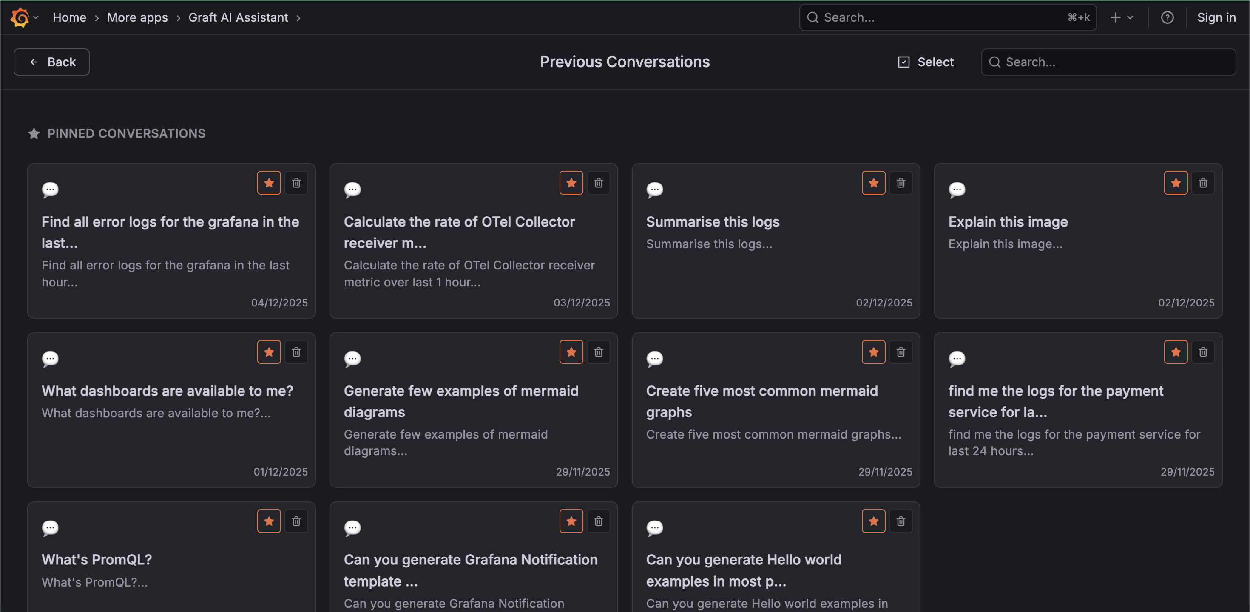Viewport: 1250px width, 612px height.
Task: Click chat bubble icon on 'What's PromQL?' card
Action: pos(50,528)
